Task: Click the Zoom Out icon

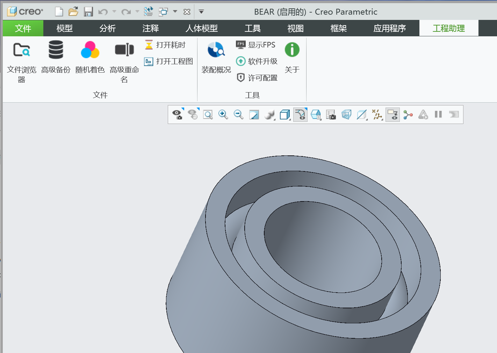Action: pos(238,115)
